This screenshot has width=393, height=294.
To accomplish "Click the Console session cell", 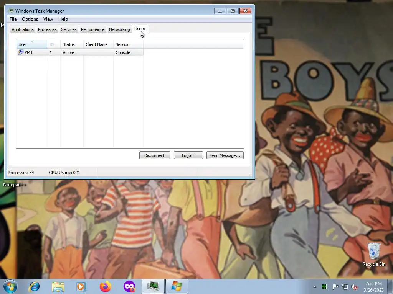I will tap(123, 52).
